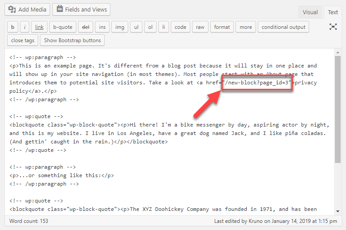This screenshot has width=346, height=230.
Task: Click the scrollbar down arrow
Action: tap(338, 211)
